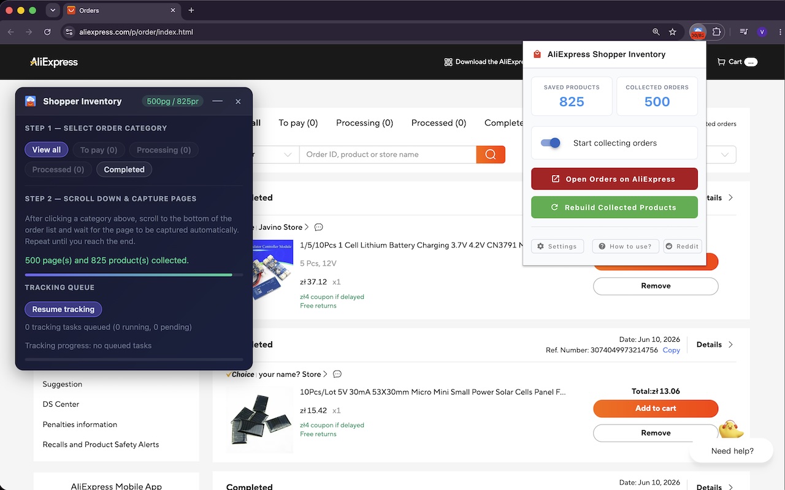Expand the Details chevron for second order
The height and width of the screenshot is (490, 785).
click(730, 345)
